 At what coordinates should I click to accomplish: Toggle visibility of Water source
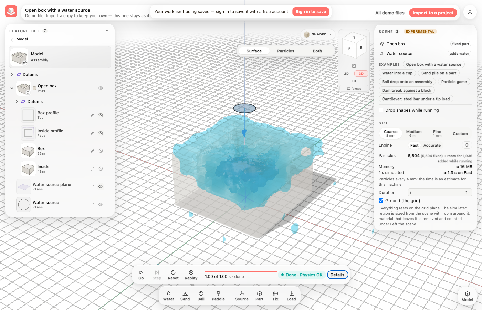point(101,205)
